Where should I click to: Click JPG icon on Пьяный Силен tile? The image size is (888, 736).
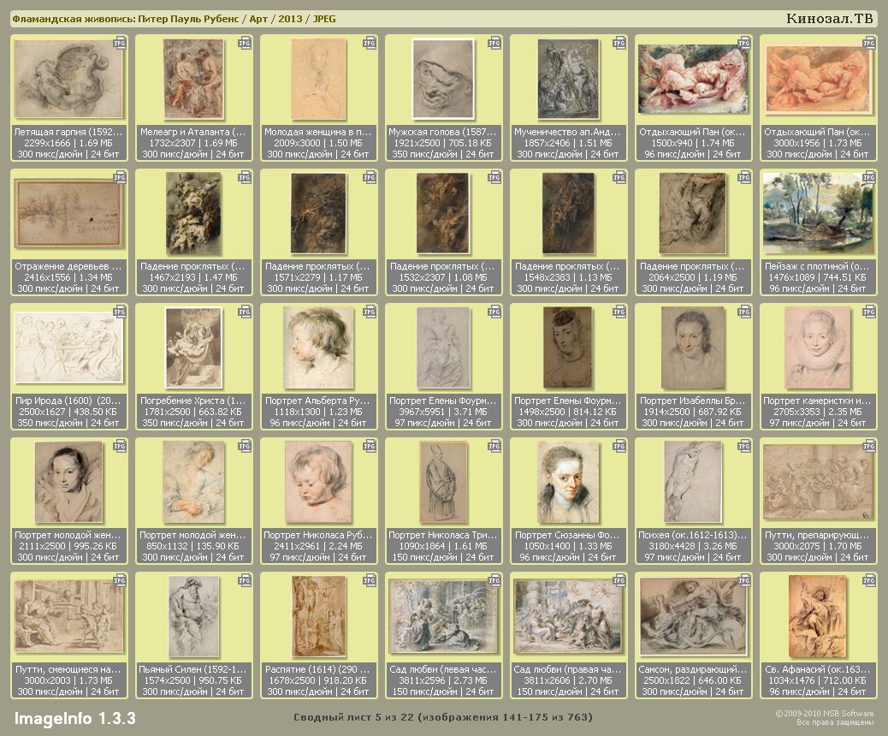(246, 579)
